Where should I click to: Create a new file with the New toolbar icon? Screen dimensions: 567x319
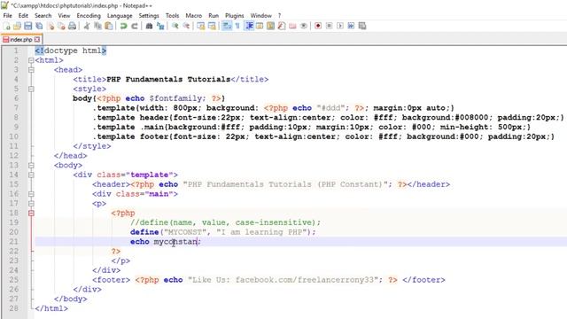coord(6,26)
